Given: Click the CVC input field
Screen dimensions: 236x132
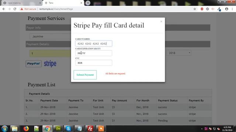Looking at the screenshot, I should pos(94,63).
